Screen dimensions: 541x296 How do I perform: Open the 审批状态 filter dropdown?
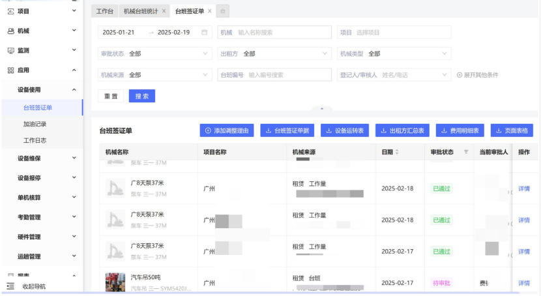(x=155, y=54)
